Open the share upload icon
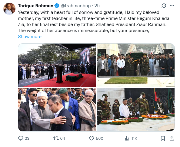The height and width of the screenshot is (147, 180). [x=172, y=138]
